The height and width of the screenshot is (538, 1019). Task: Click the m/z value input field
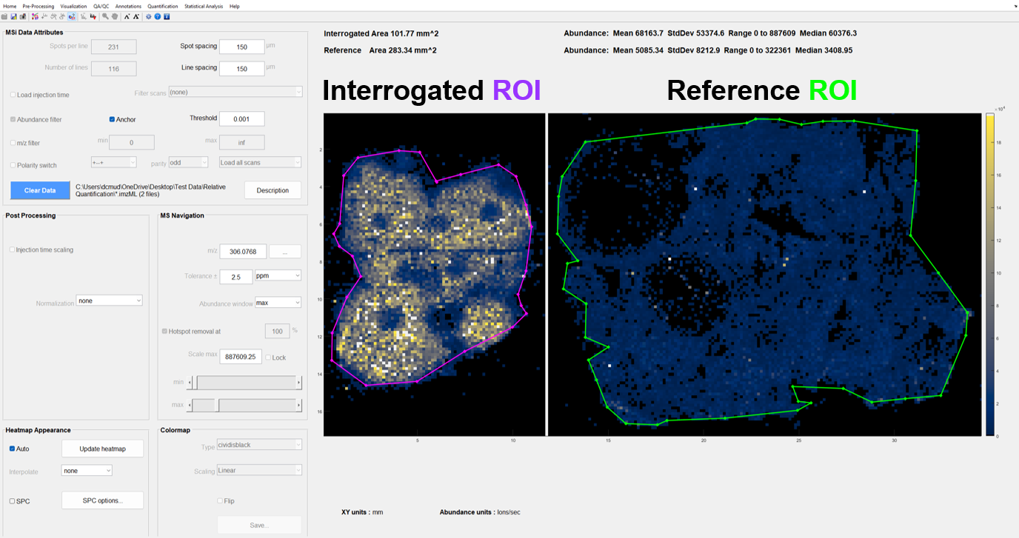[243, 252]
